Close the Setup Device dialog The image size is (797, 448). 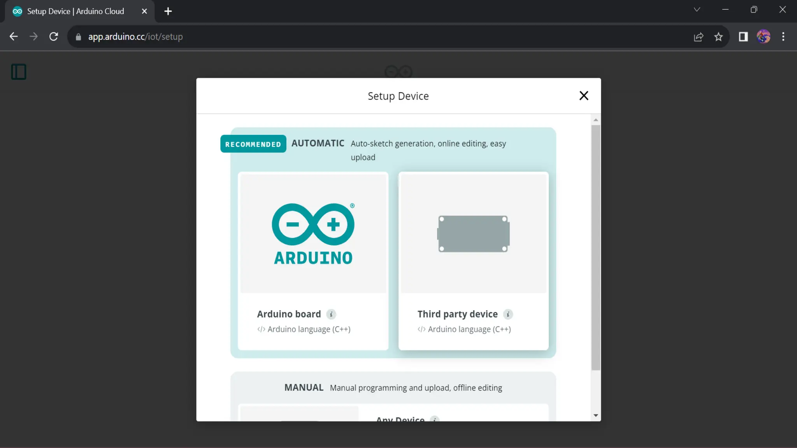click(x=583, y=96)
